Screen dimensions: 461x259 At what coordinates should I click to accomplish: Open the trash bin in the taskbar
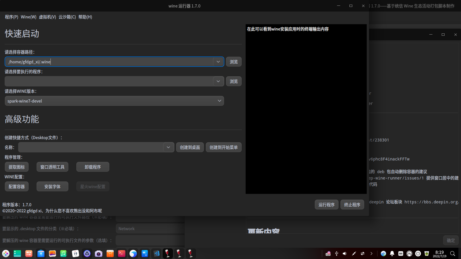pos(427,254)
